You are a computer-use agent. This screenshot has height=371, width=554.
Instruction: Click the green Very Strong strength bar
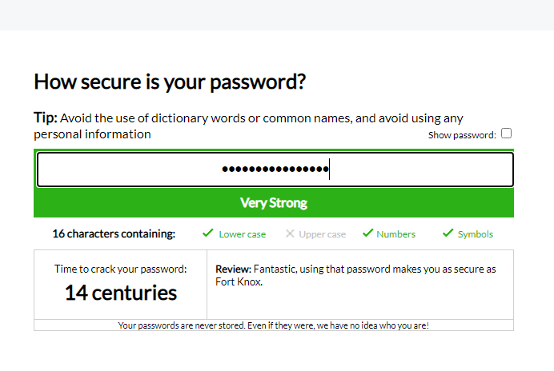[274, 203]
